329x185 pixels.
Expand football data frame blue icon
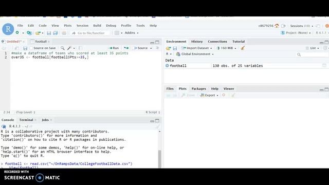point(167,66)
